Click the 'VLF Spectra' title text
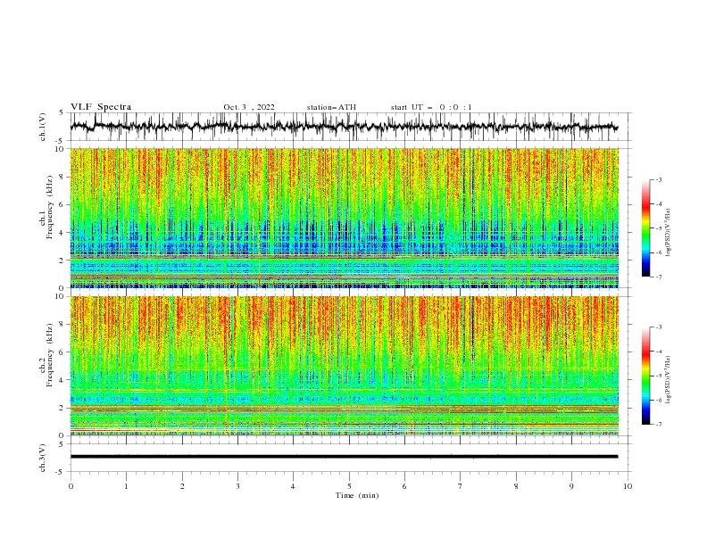Screen dimensions: 707x546 pyautogui.click(x=101, y=107)
